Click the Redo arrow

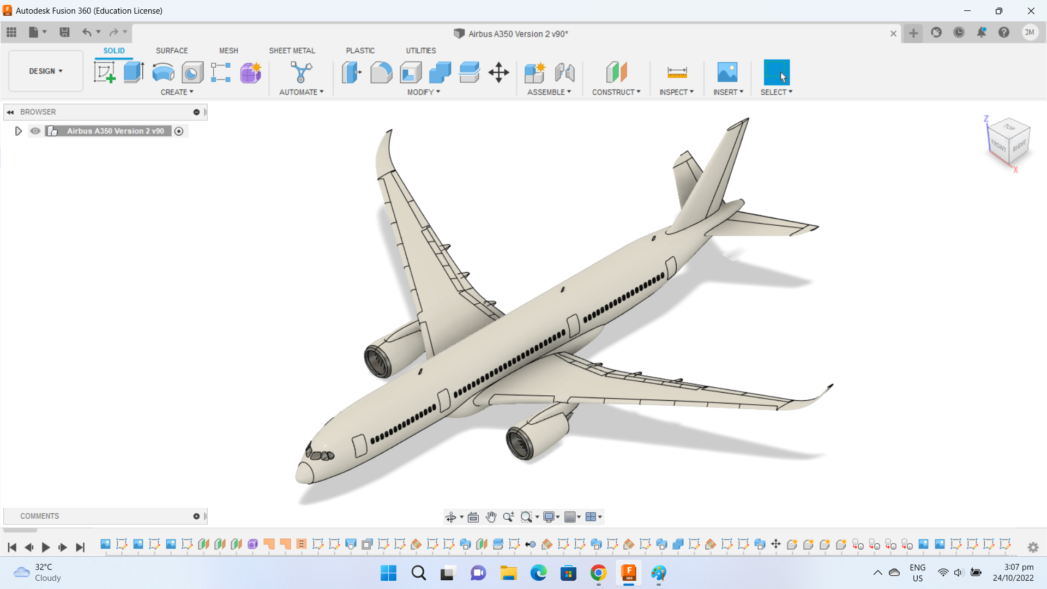coord(113,32)
